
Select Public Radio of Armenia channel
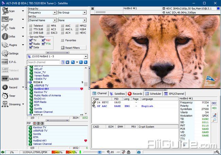[47, 95]
